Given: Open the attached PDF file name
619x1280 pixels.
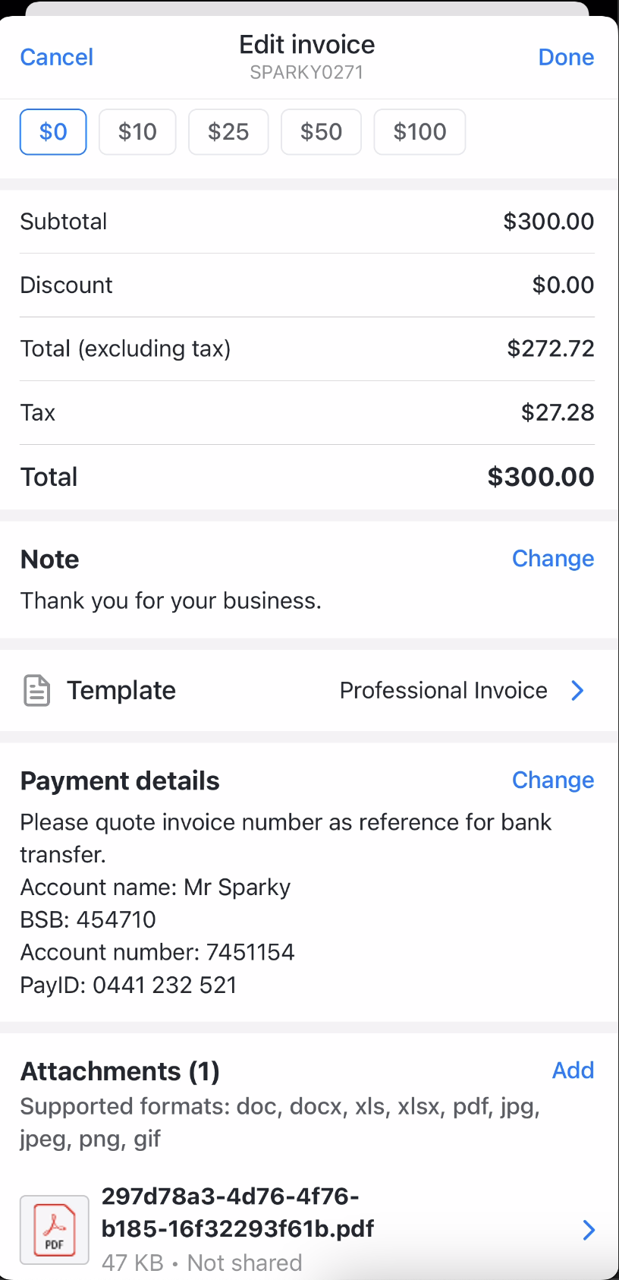Looking at the screenshot, I should click(237, 1212).
